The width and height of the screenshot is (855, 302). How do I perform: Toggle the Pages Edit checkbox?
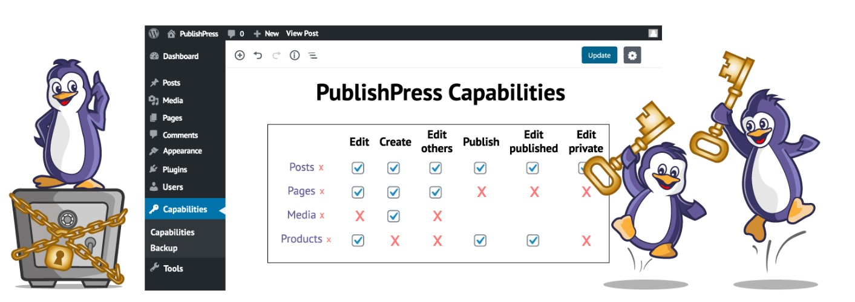358,192
